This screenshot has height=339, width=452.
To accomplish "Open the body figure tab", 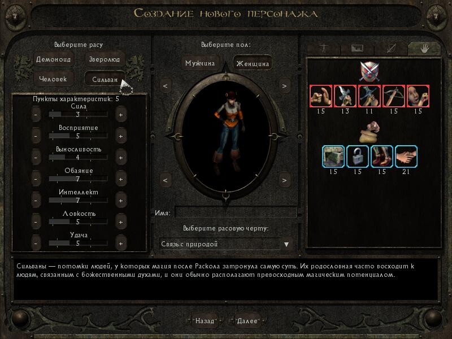I will [324, 49].
